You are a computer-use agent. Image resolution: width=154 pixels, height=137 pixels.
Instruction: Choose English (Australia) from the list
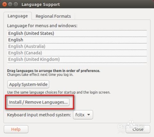coord(77,46)
